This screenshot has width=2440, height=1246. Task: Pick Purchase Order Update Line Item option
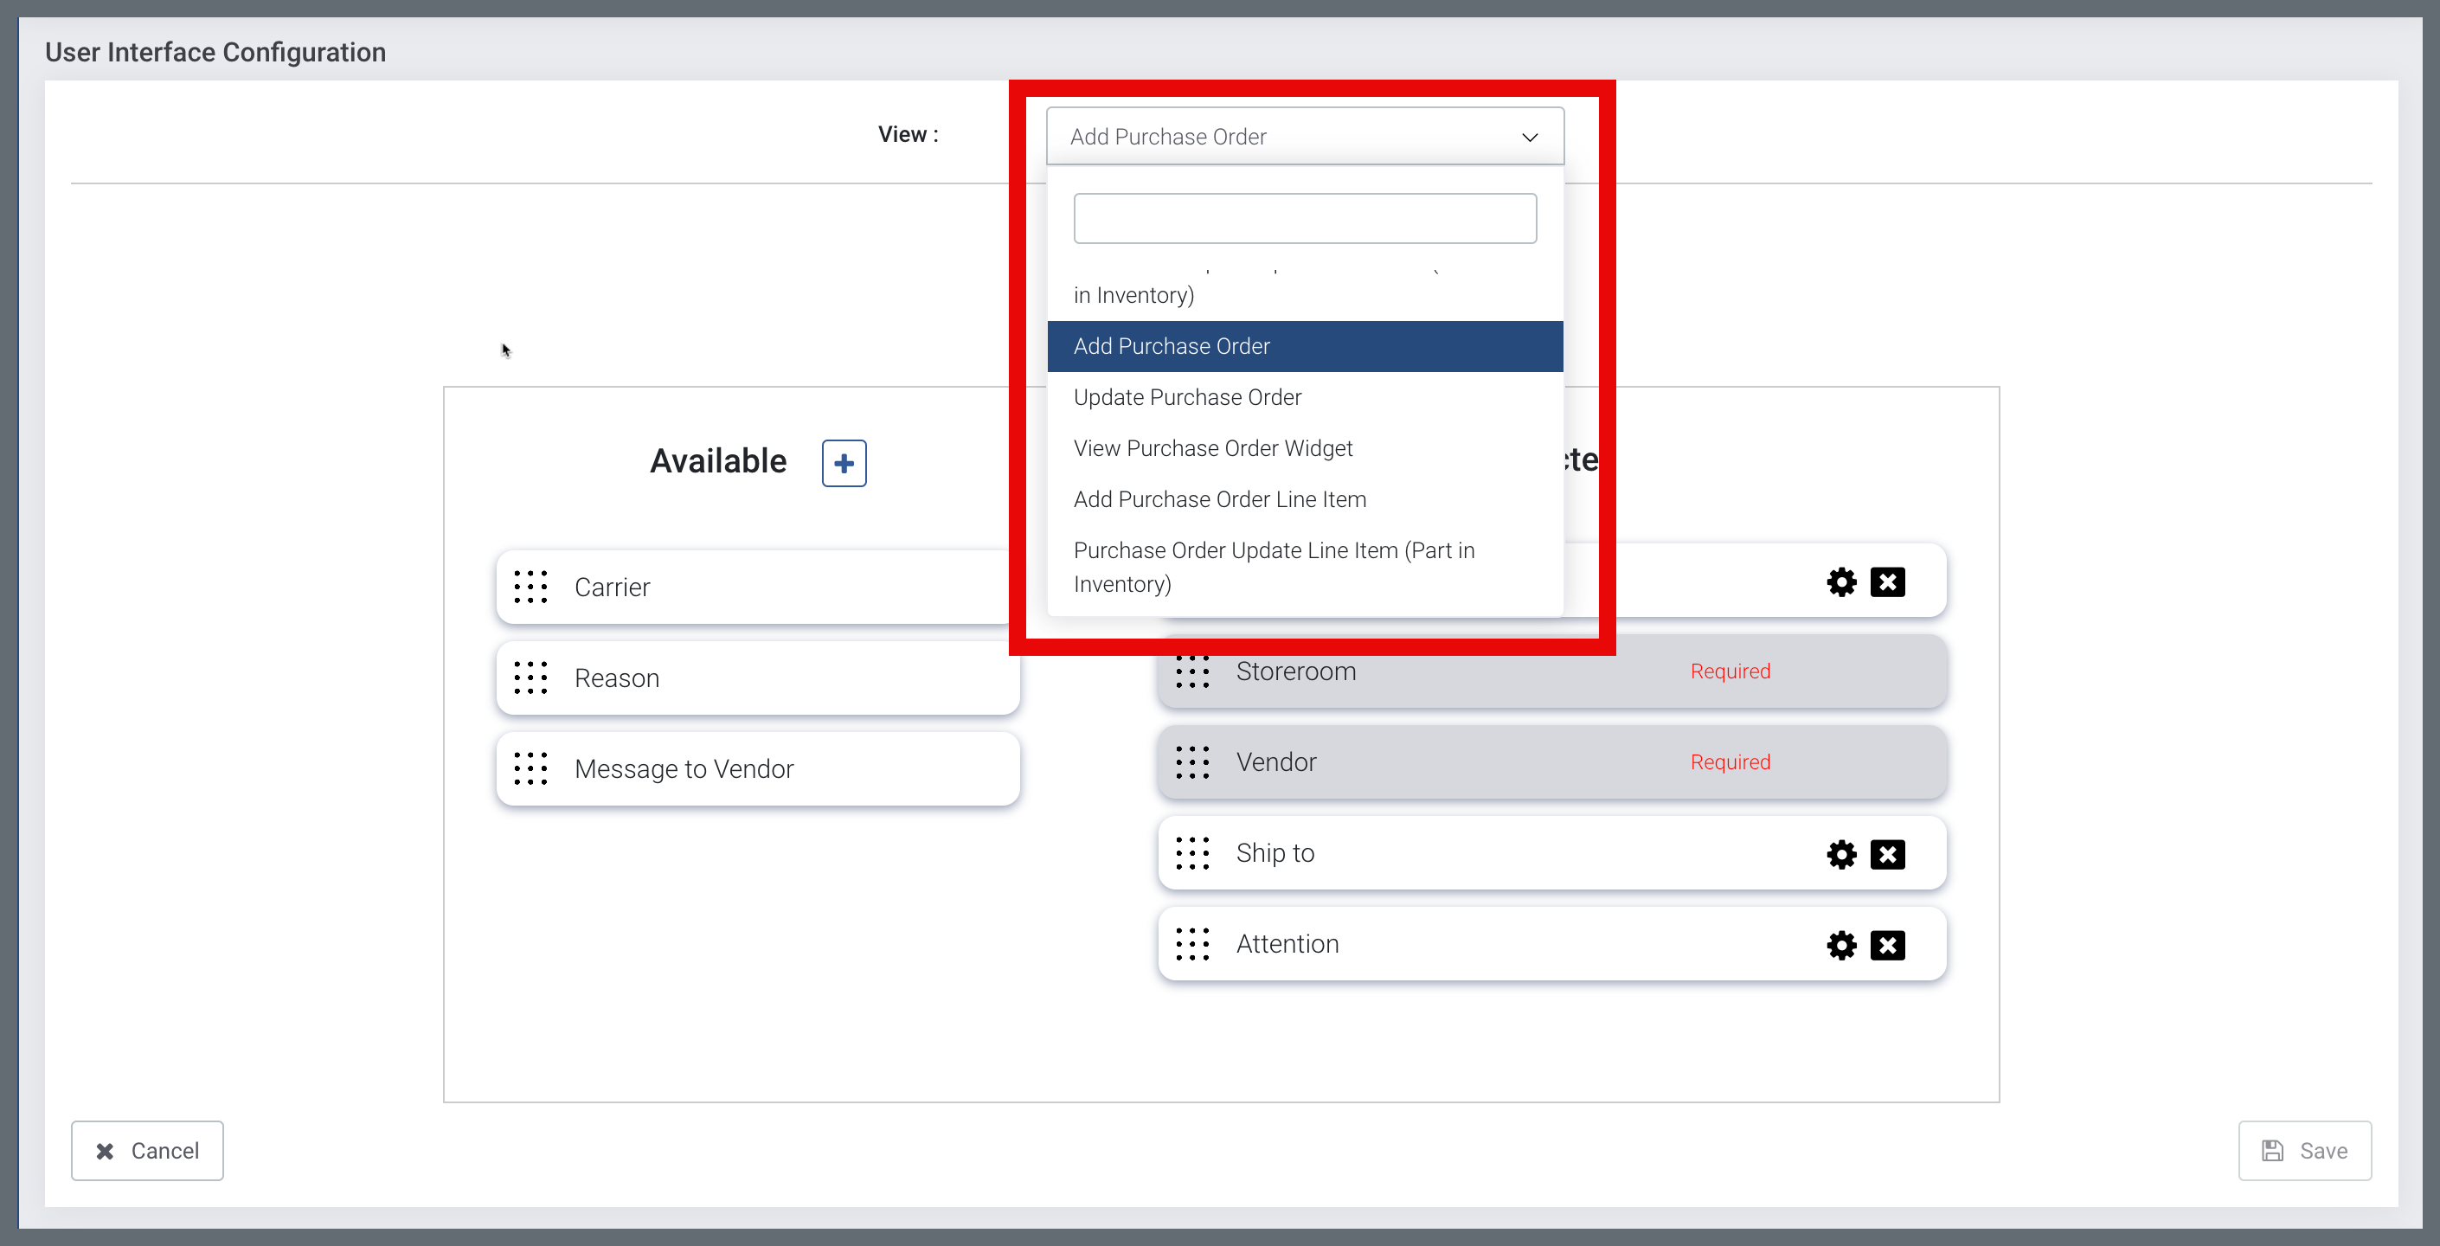point(1273,567)
